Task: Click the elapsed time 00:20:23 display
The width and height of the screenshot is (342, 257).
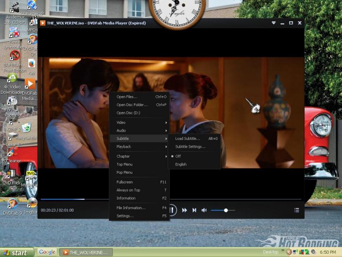Action: [x=48, y=210]
